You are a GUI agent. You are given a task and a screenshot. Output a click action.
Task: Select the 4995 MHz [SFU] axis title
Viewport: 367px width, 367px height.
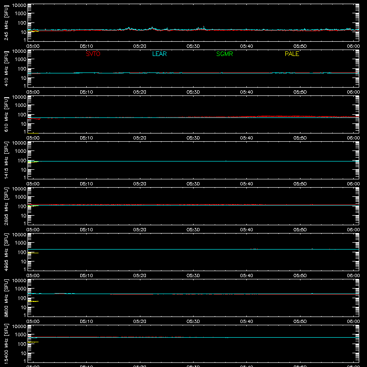click(6, 252)
